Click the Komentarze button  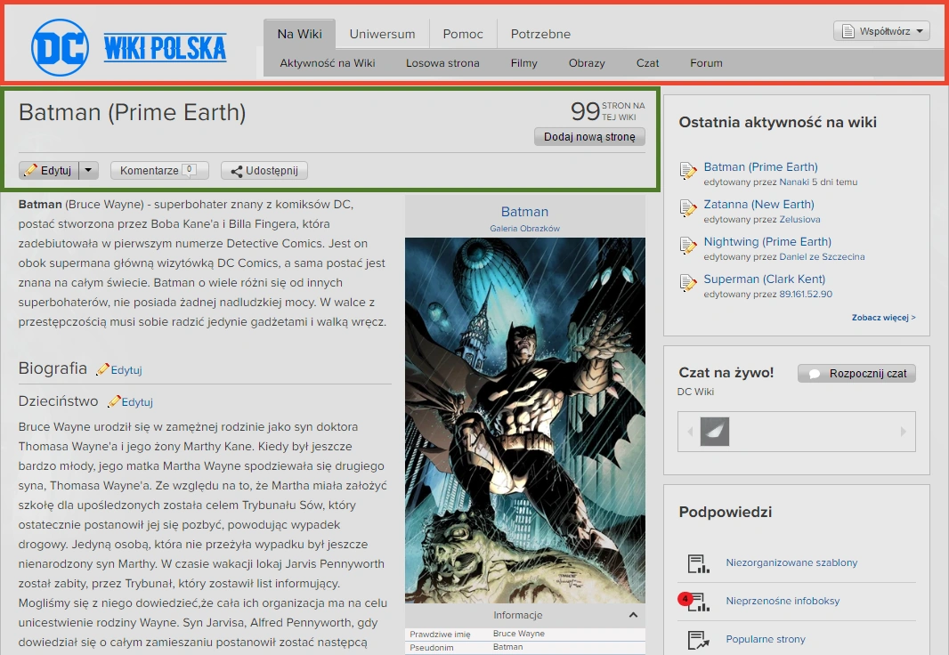click(159, 171)
